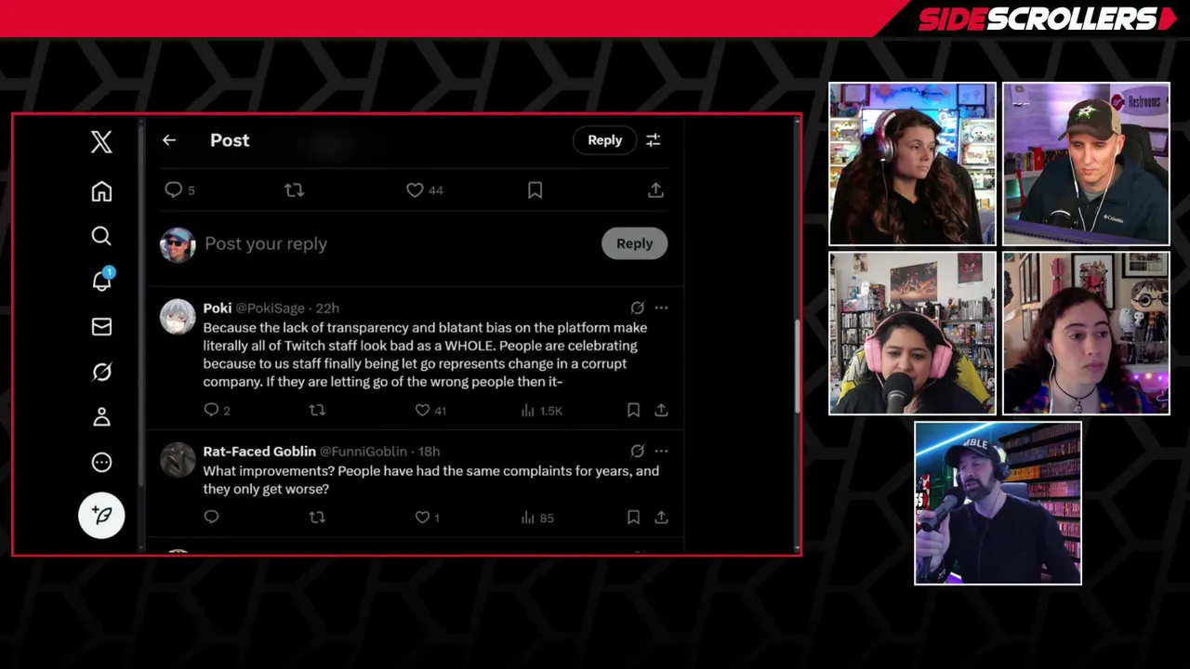Share Poki's post

pos(661,410)
